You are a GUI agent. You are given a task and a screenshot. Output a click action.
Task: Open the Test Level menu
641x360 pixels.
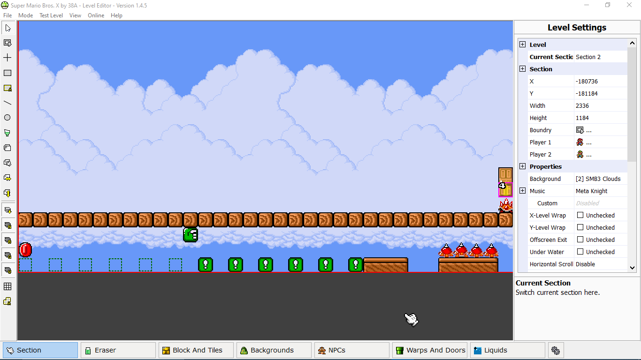51,15
